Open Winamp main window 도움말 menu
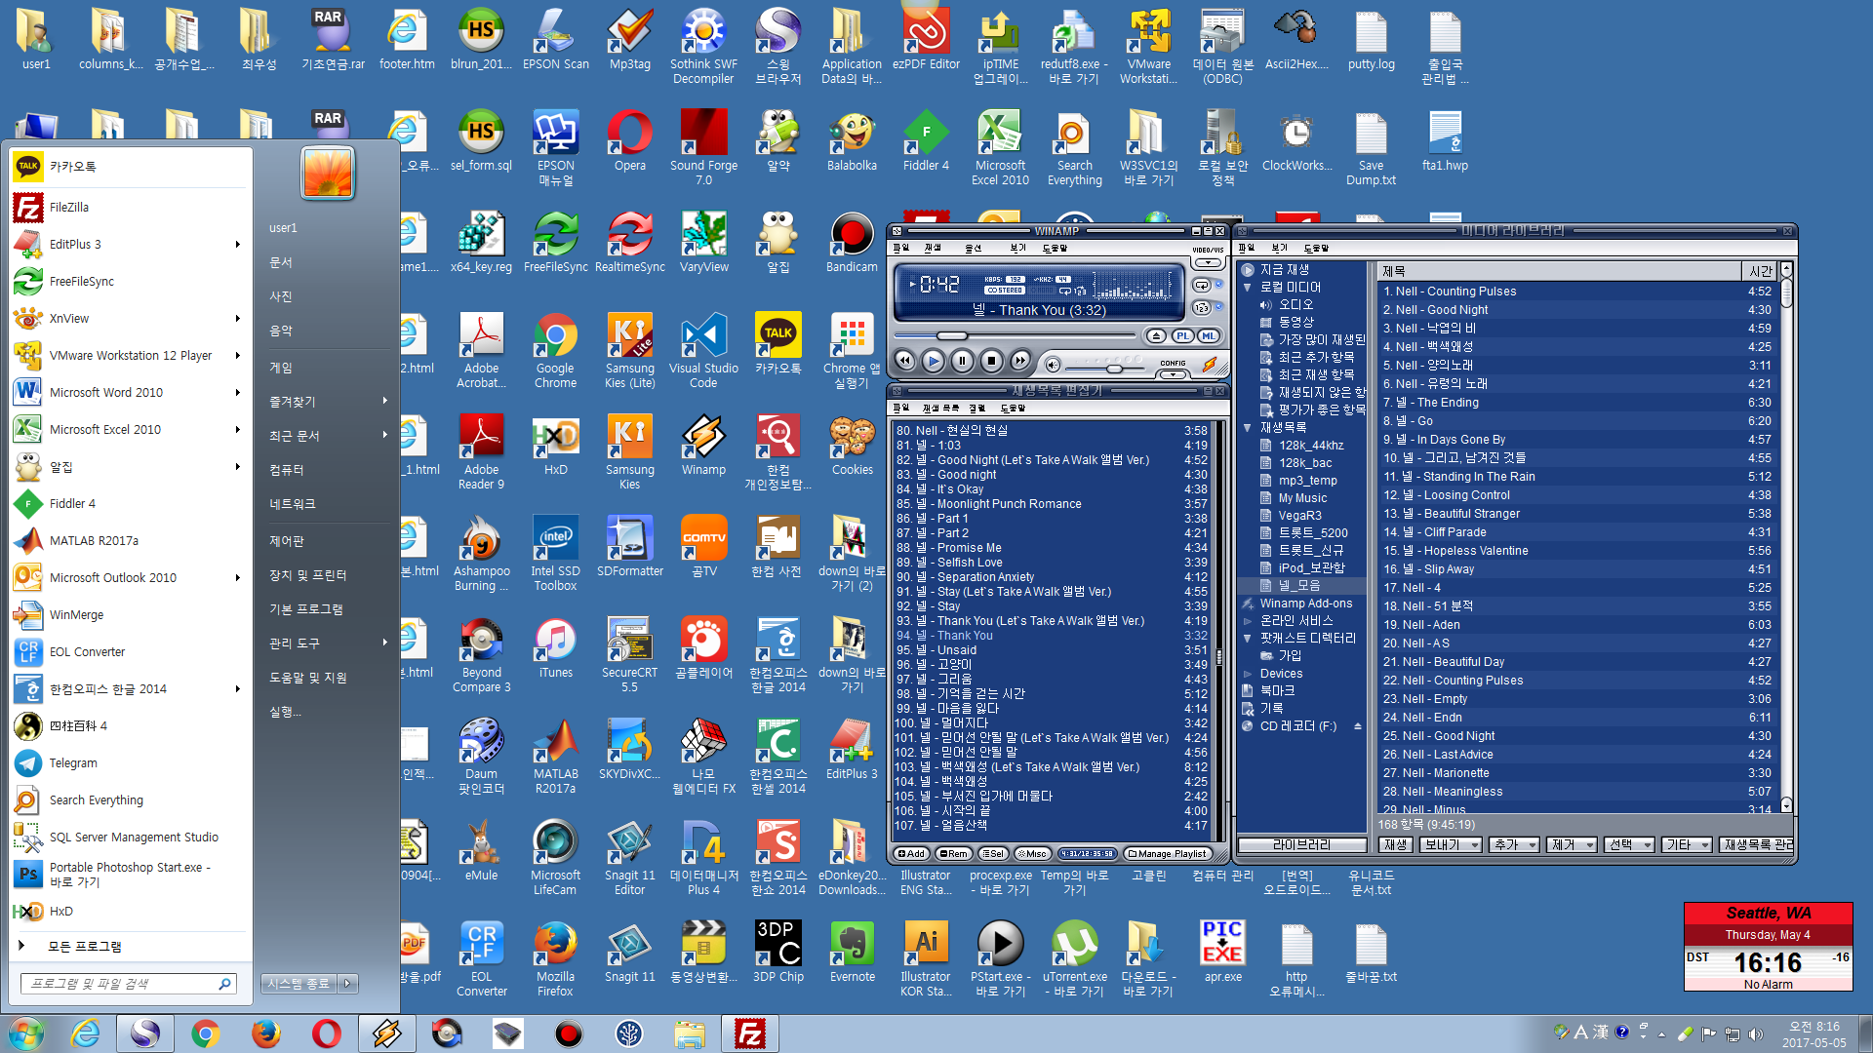Viewport: 1873px width, 1053px height. [1055, 248]
